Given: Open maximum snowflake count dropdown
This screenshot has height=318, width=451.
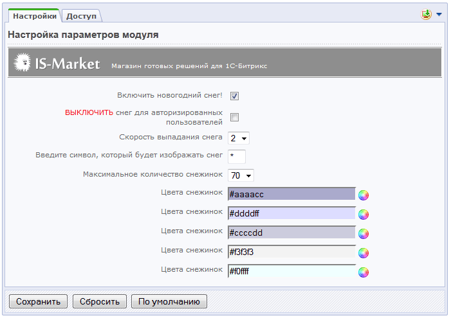Looking at the screenshot, I should [x=241, y=175].
